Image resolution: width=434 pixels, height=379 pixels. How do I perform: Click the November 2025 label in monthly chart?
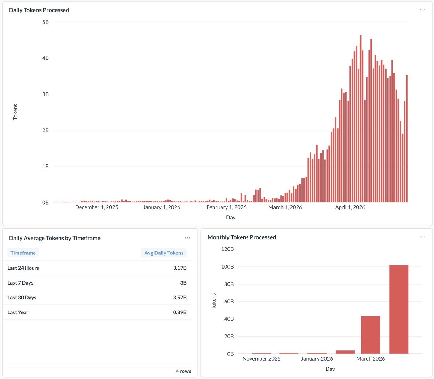coord(261,359)
